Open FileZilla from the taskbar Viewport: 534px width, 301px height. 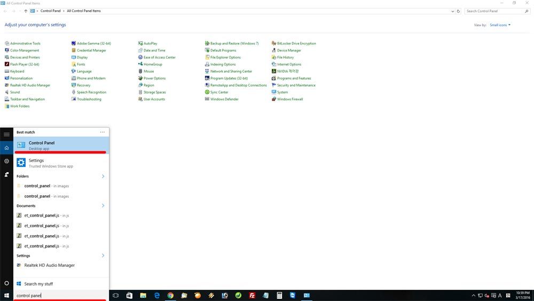pyautogui.click(x=252, y=295)
